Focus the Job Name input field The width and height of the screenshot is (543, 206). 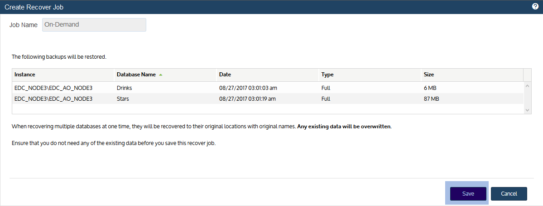click(94, 25)
